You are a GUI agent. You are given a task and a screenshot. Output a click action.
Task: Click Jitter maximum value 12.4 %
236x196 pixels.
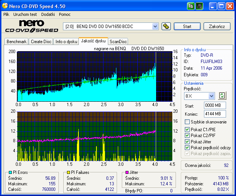click(x=166, y=184)
